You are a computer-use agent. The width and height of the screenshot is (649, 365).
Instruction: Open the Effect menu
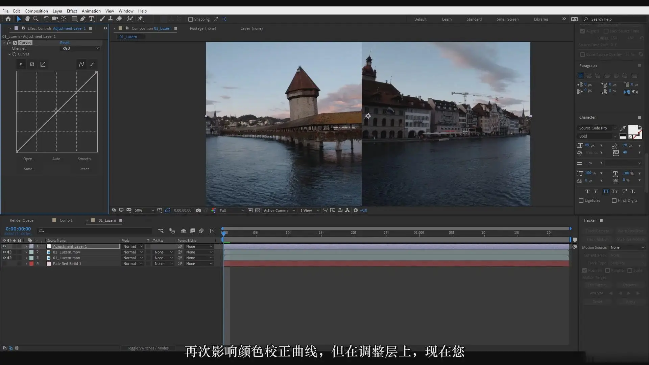[72, 11]
